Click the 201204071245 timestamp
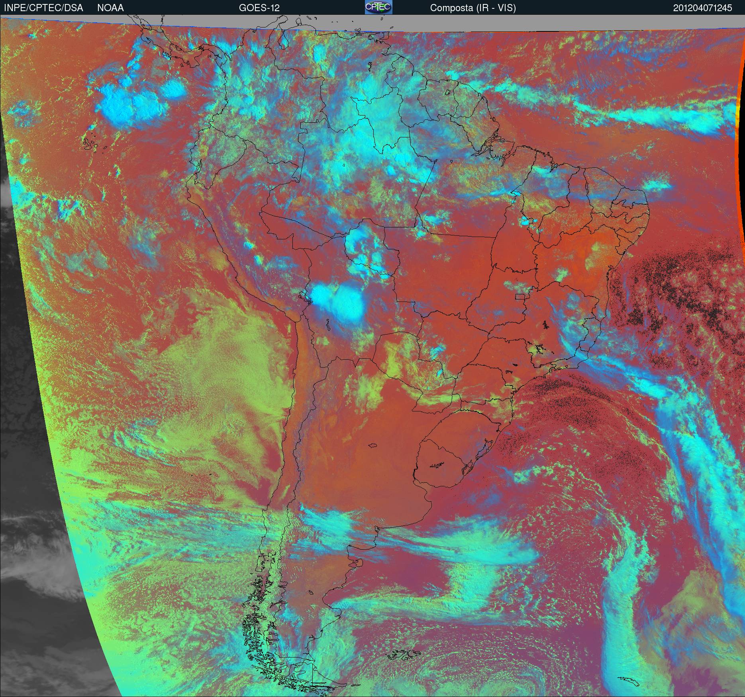Viewport: 745px width, 697px height. [x=703, y=8]
